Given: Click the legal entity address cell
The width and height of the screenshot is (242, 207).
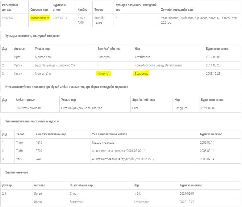Looking at the screenshot, I should point(199,20).
